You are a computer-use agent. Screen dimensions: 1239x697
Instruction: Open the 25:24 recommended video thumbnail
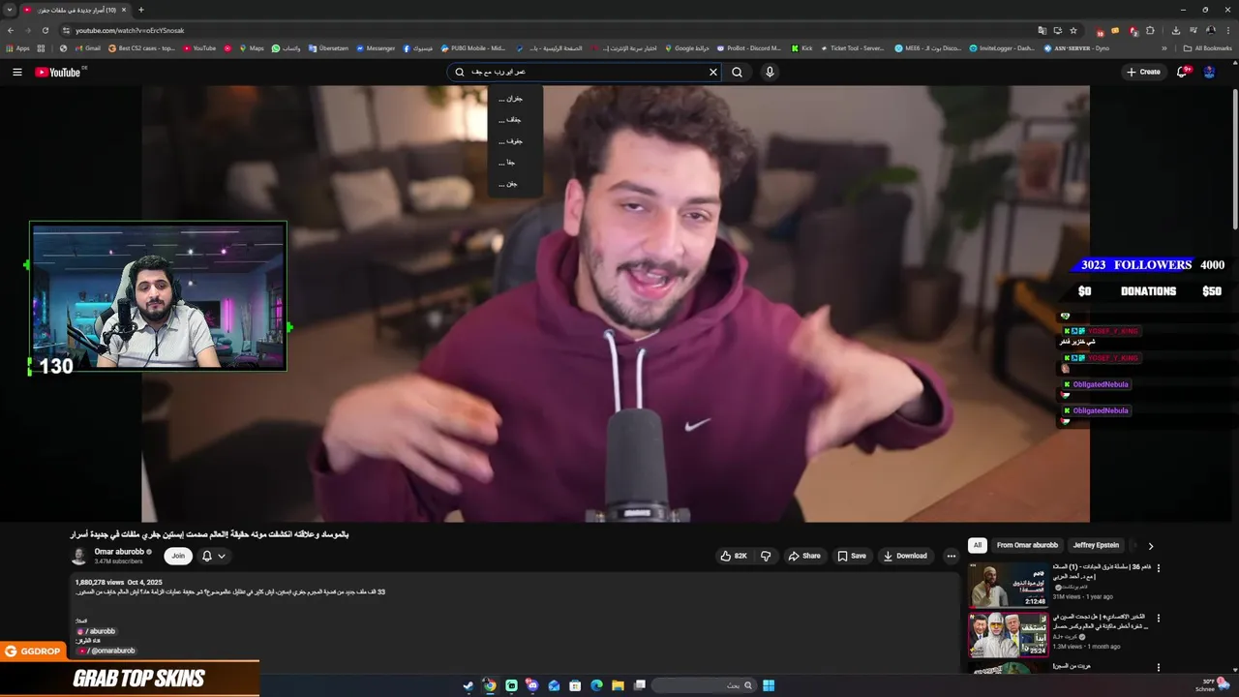(x=1008, y=635)
